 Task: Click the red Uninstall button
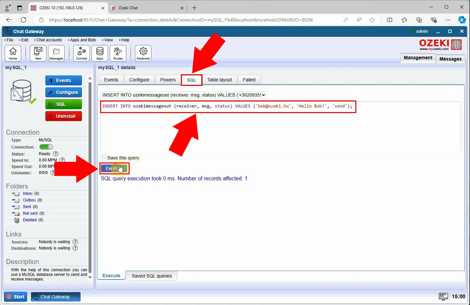point(64,116)
